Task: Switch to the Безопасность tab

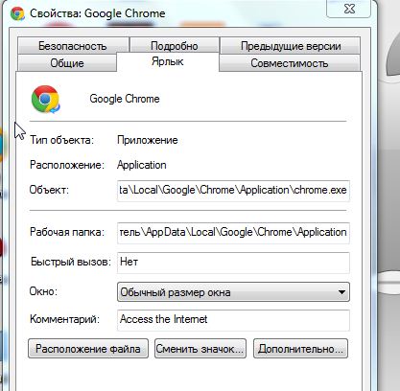Action: pos(73,46)
